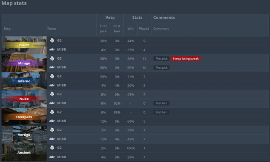Click MIBR logo in Ancient row
This screenshot has width=270, height=162.
[52, 156]
